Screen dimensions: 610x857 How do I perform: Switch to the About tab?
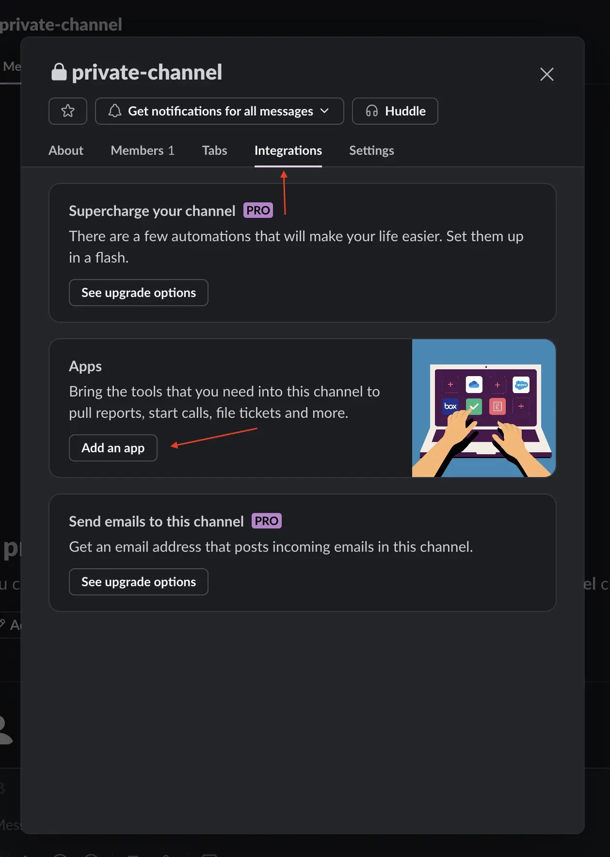tap(66, 150)
